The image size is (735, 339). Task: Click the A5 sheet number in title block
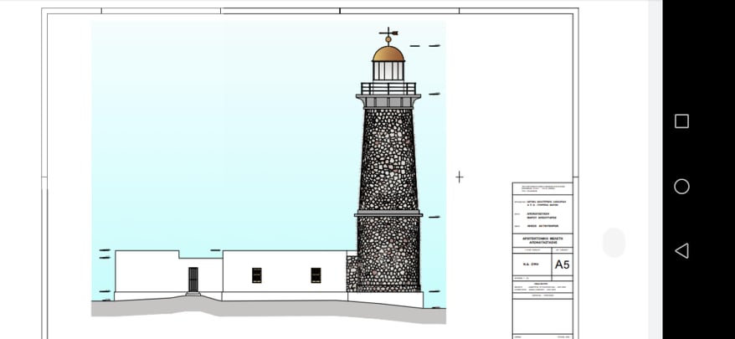click(562, 265)
